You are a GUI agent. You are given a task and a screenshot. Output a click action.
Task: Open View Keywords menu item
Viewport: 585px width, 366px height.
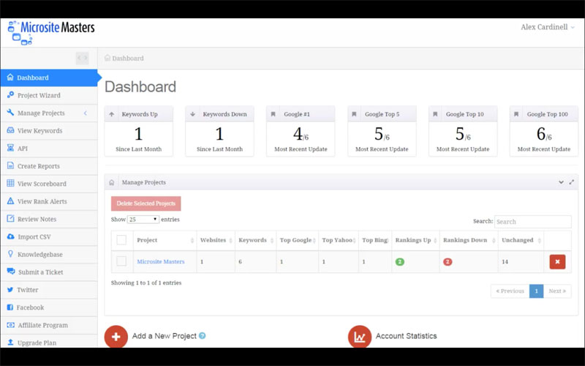(x=49, y=131)
